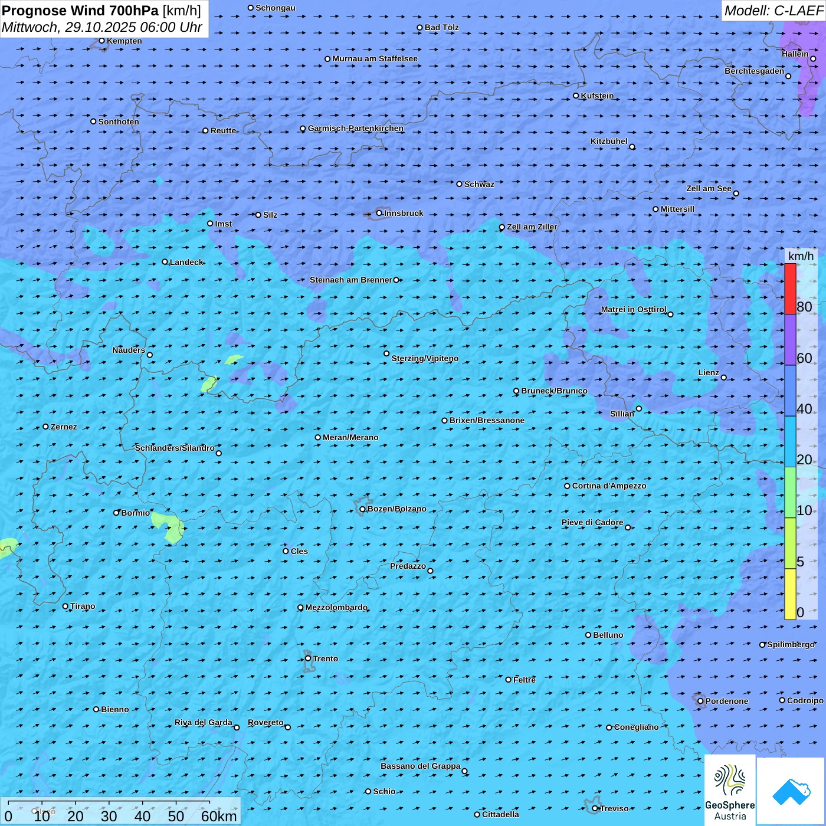Click the Pordenone label
This screenshot has width=826, height=826.
coord(727,701)
